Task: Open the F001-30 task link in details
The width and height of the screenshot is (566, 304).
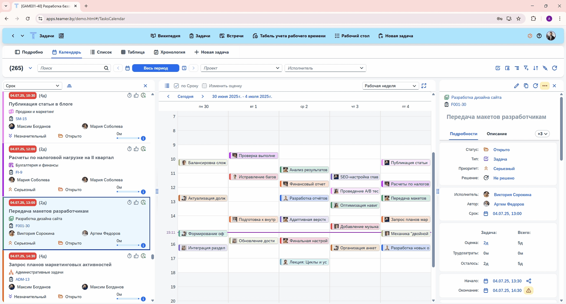Action: click(x=458, y=105)
